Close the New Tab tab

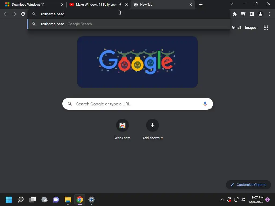point(191,5)
